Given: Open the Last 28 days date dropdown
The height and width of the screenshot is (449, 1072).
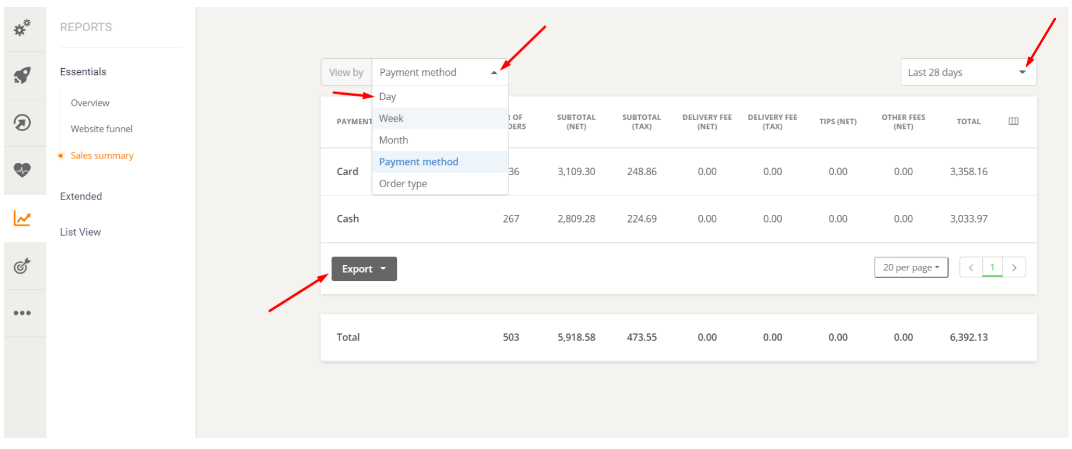Looking at the screenshot, I should tap(968, 72).
